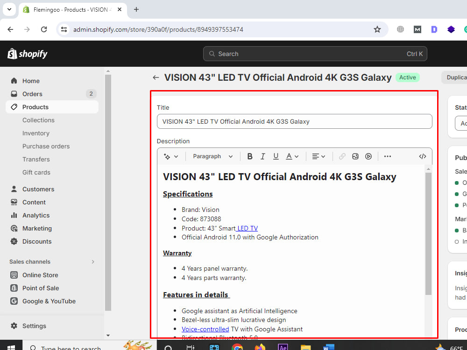This screenshot has height=350, width=467.
Task: Open the AI magic text generator dropdown
Action: [x=171, y=156]
